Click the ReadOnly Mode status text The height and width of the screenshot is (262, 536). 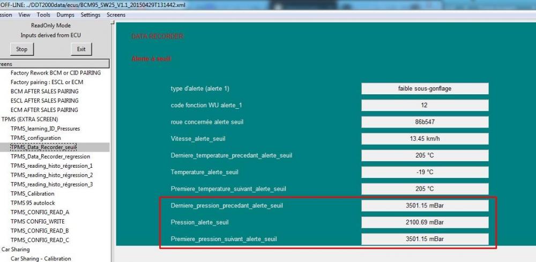pos(51,26)
